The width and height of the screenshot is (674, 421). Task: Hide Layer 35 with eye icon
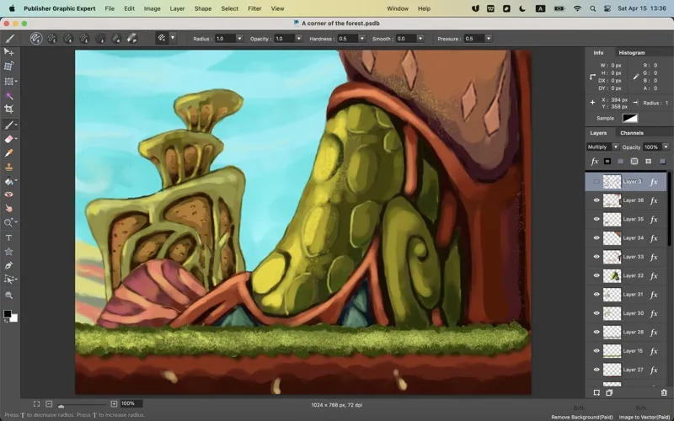click(596, 219)
